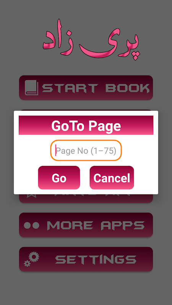Focus the Page No (1–75) field
This screenshot has width=172, height=305.
click(x=86, y=150)
